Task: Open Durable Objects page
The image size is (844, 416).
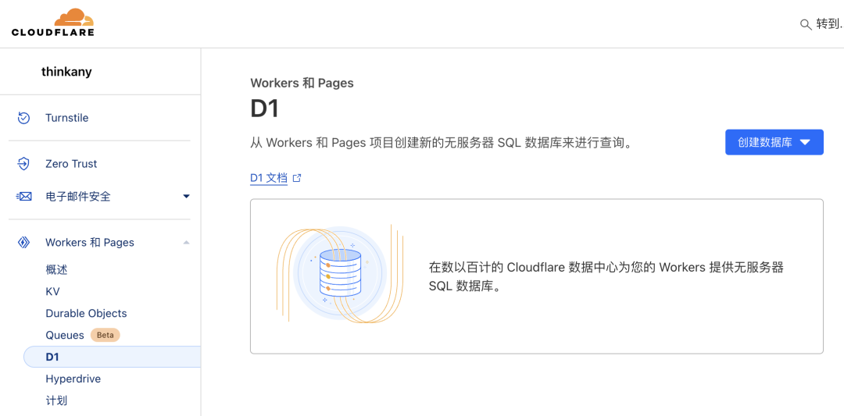Action: coord(86,313)
